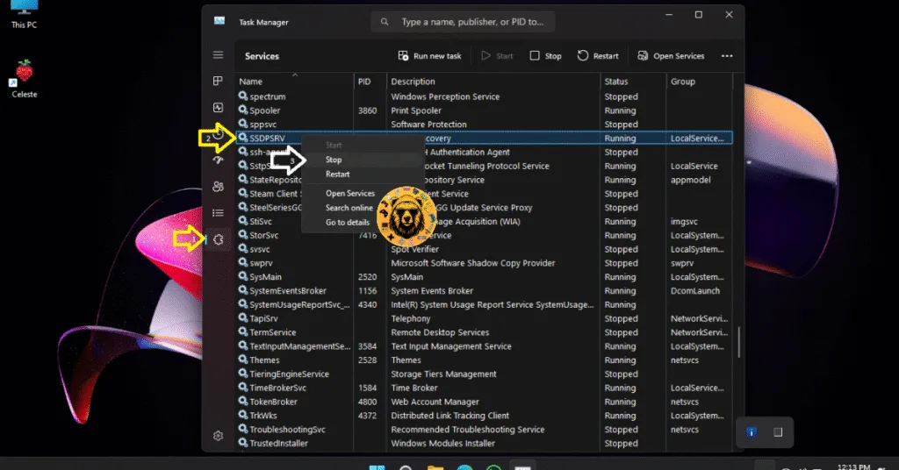Viewport: 899px width, 470px height.
Task: Click the Celeste desktop shortcut
Action: tap(24, 79)
